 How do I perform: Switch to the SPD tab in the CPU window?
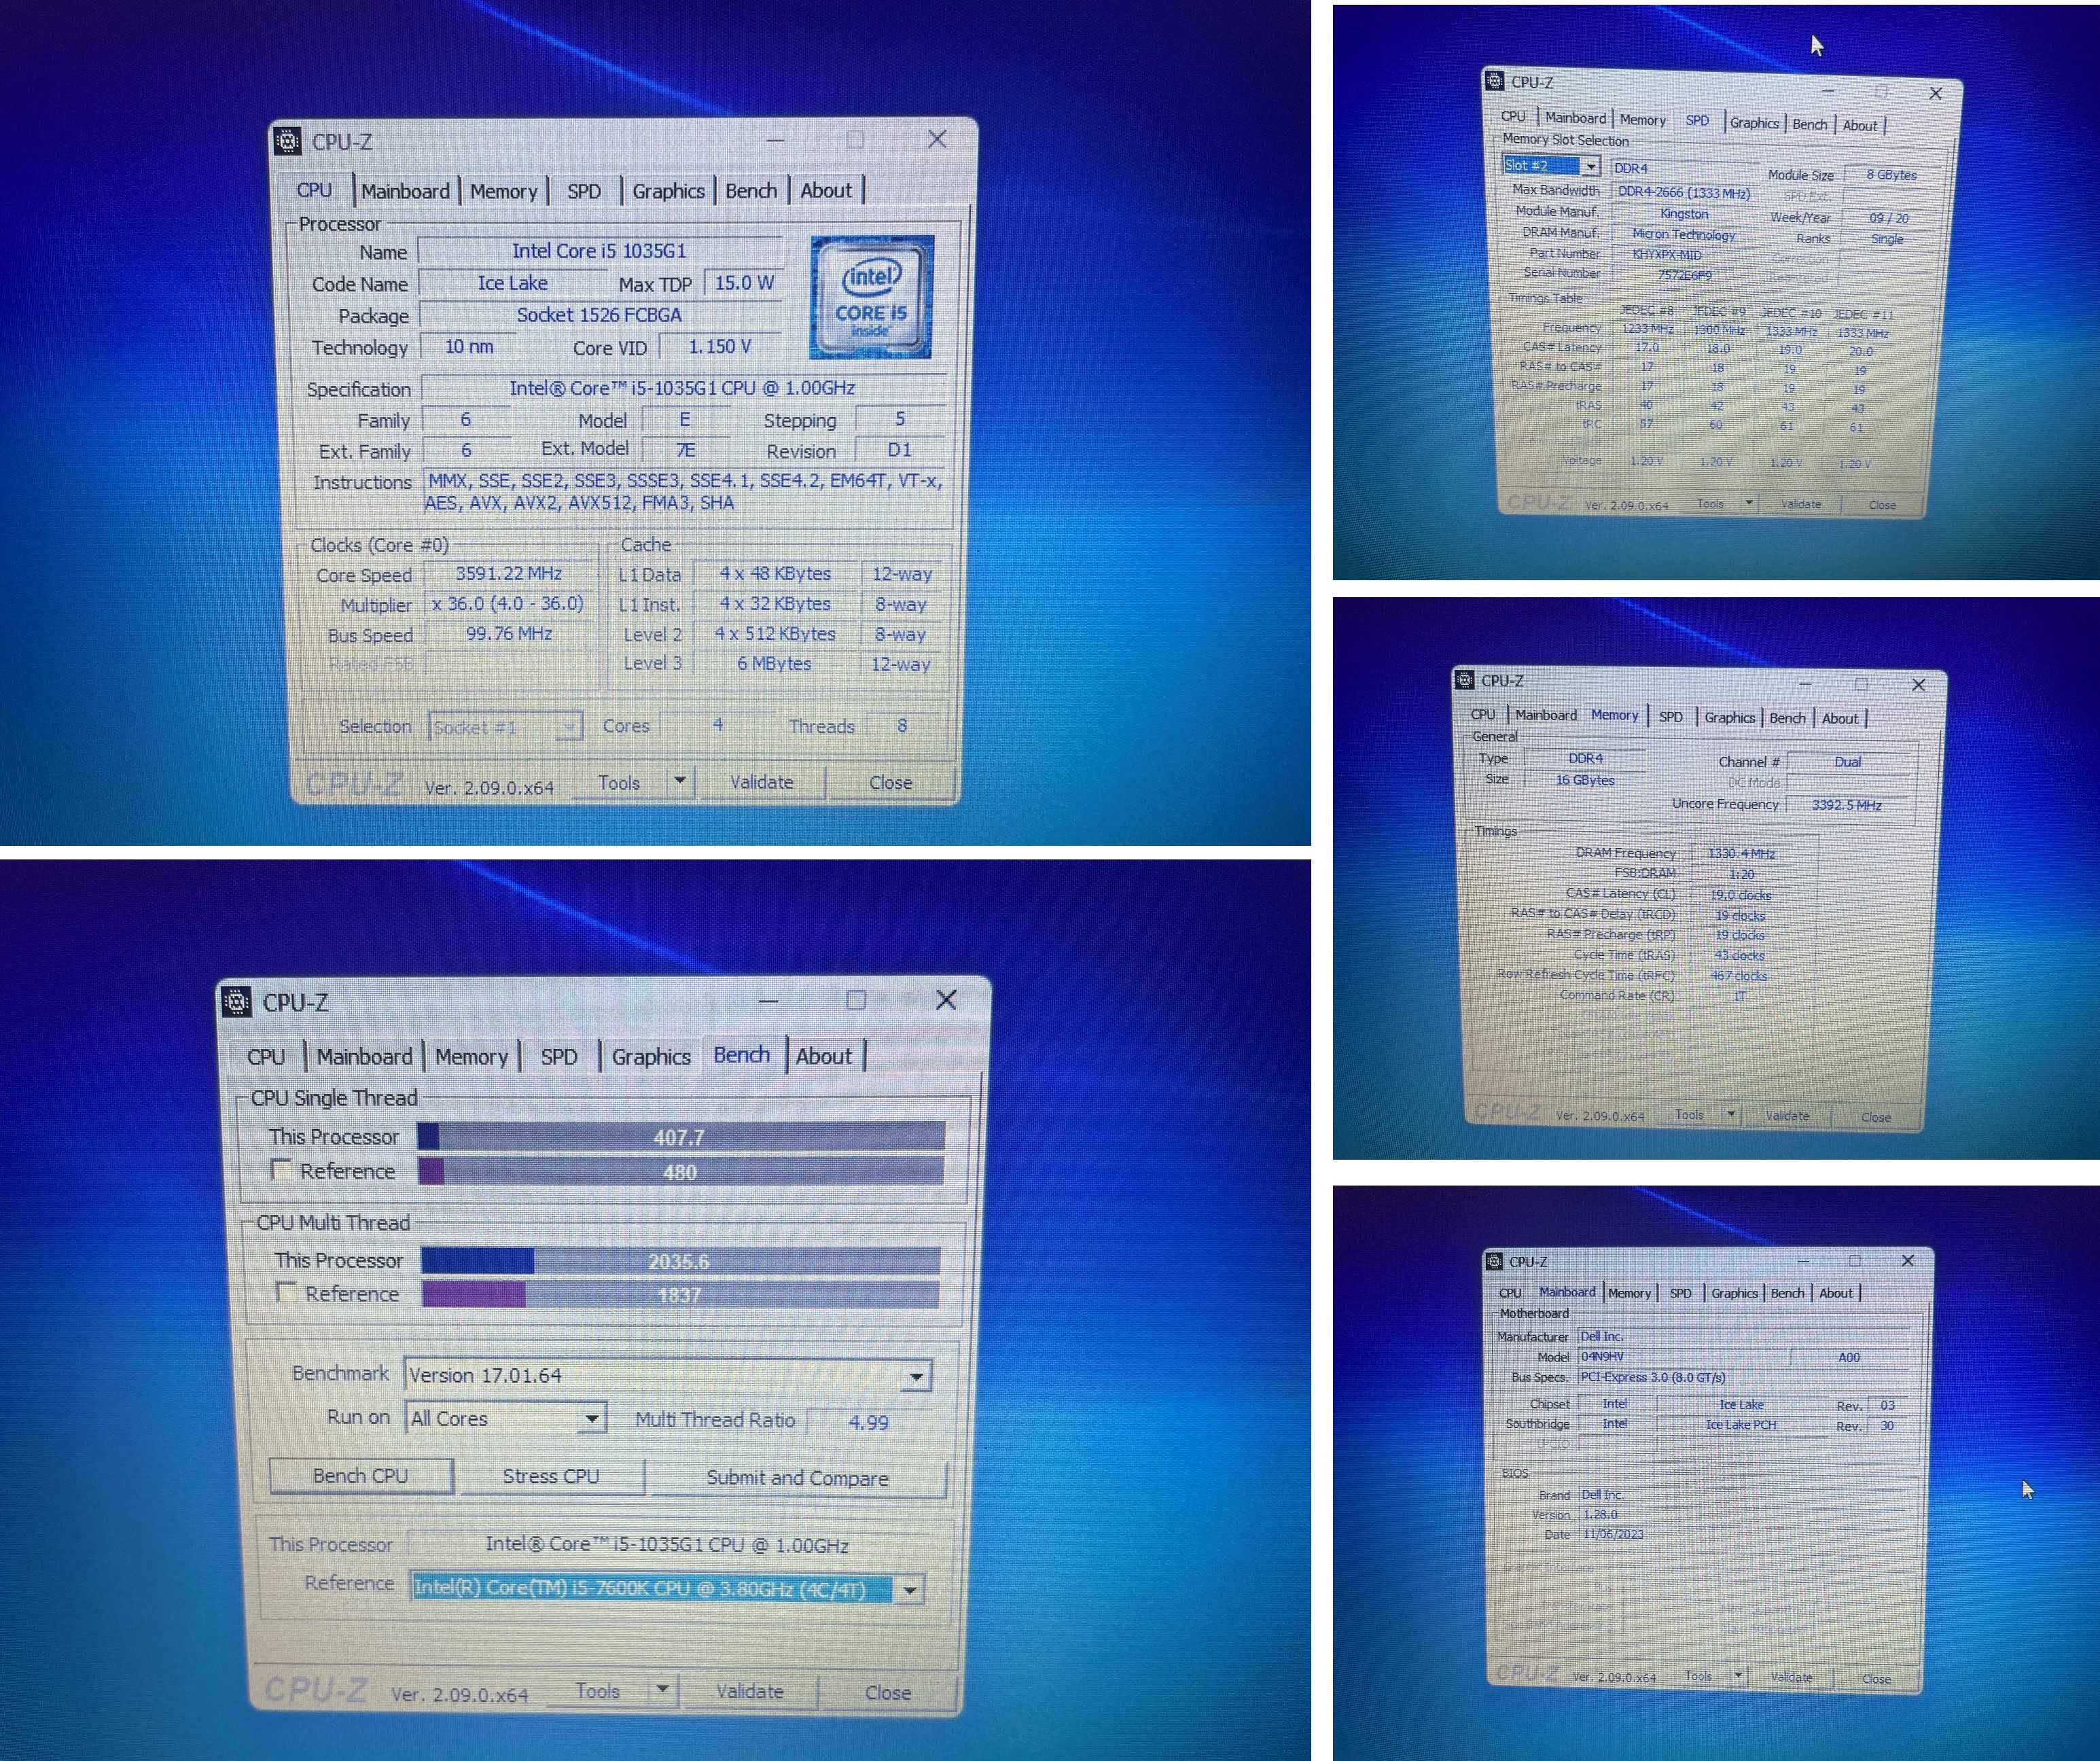(584, 191)
